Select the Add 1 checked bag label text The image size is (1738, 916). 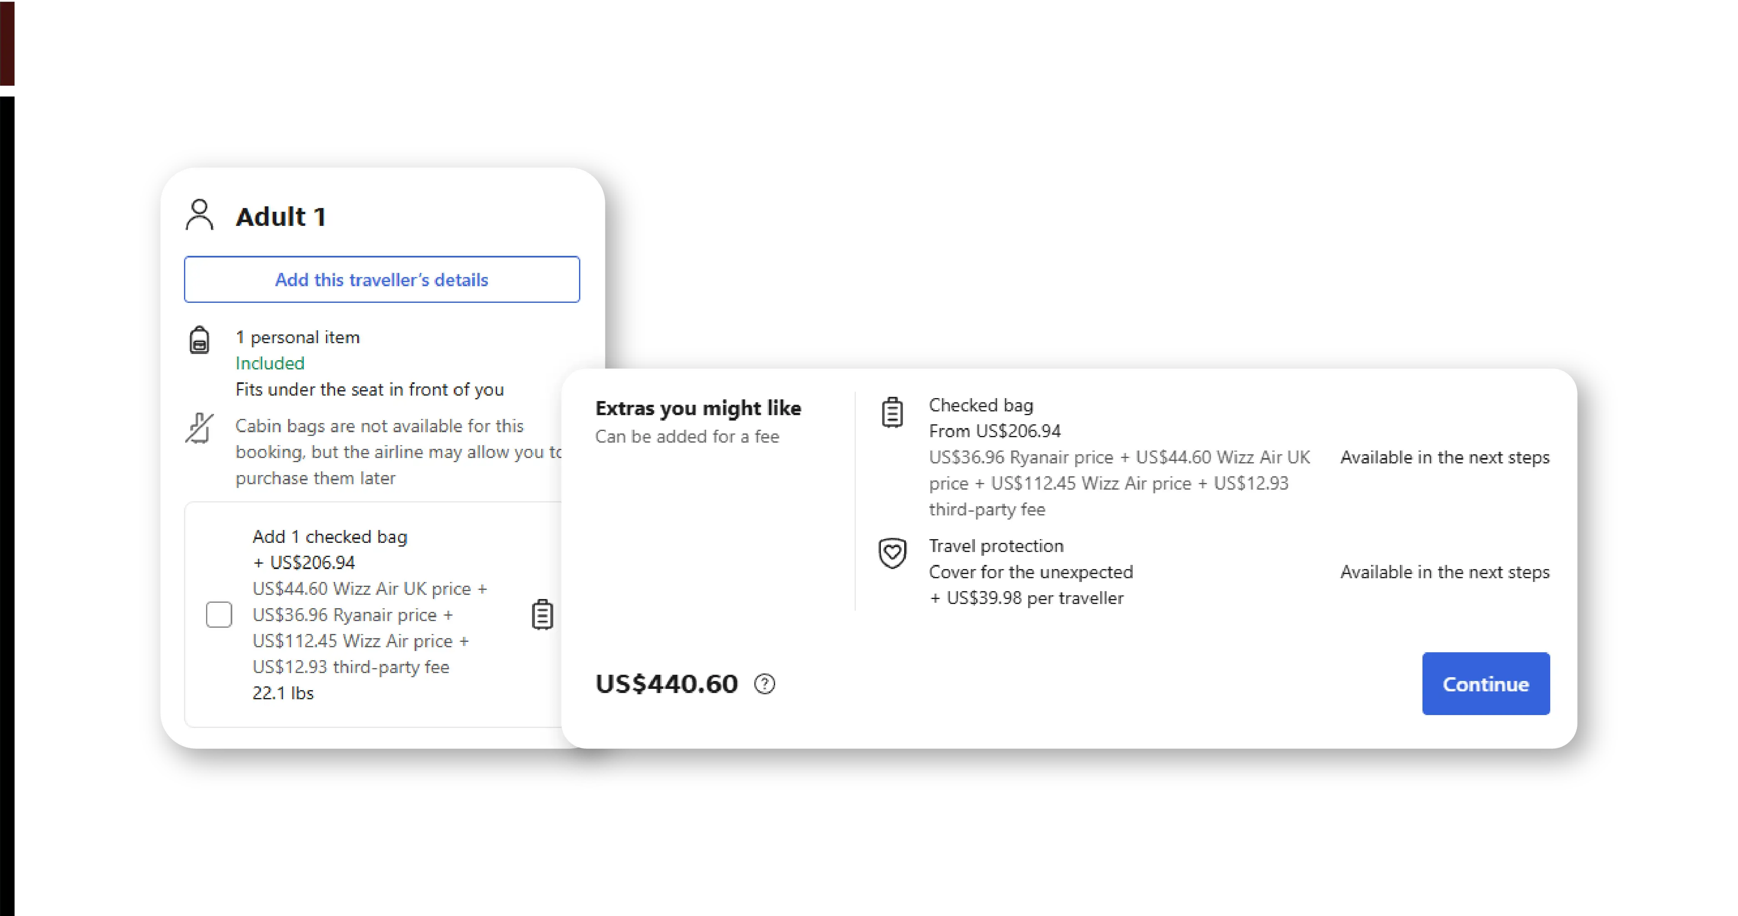click(330, 537)
